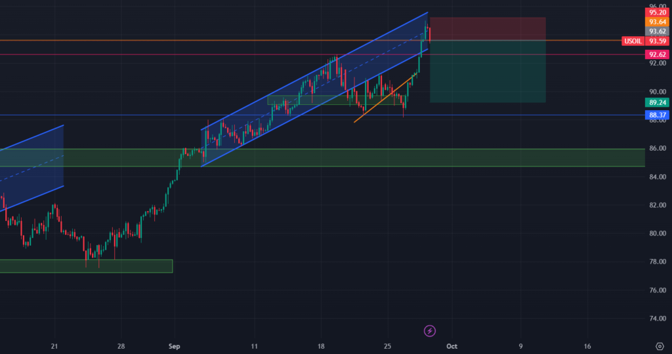Click date 18 on time axis
This screenshot has height=354, width=672.
pos(321,346)
